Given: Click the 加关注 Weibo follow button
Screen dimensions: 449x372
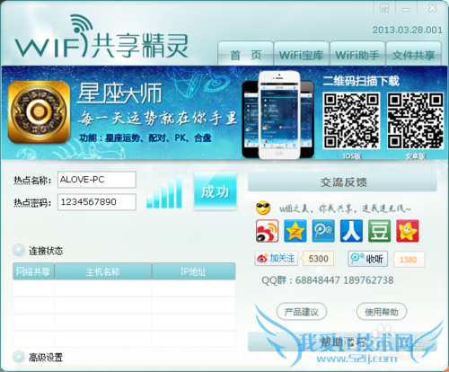Looking at the screenshot, I should click(x=277, y=258).
